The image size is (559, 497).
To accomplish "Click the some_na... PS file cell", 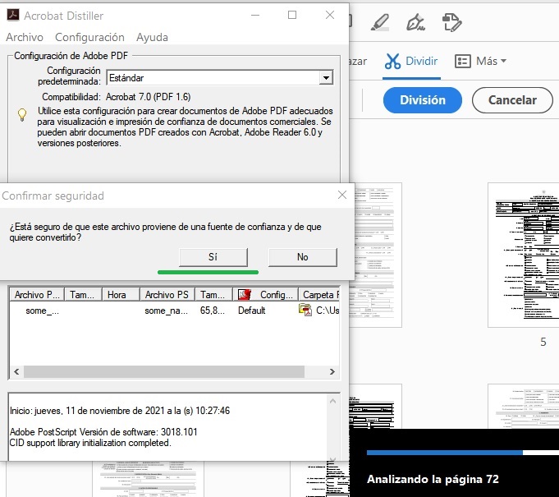I will click(x=166, y=311).
